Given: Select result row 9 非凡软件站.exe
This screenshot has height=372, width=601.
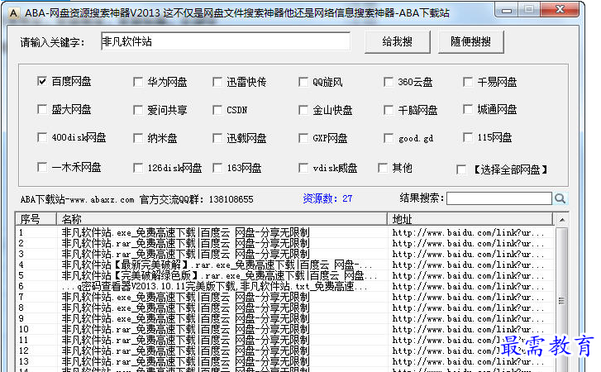Looking at the screenshot, I should [284, 318].
